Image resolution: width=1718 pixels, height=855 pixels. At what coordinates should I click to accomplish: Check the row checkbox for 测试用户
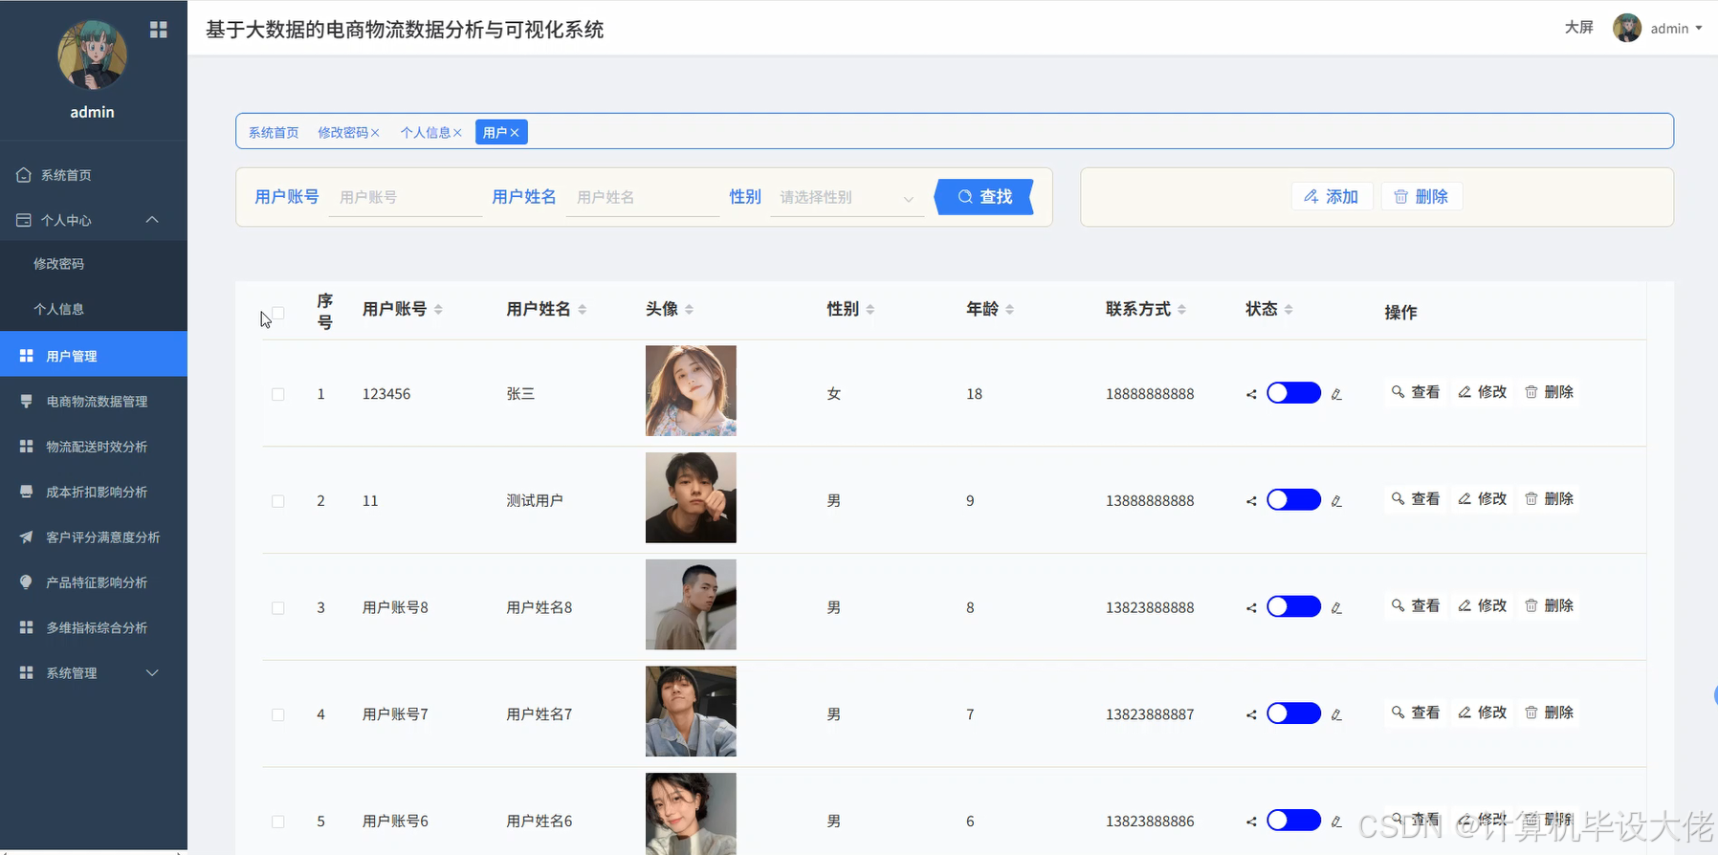(278, 501)
